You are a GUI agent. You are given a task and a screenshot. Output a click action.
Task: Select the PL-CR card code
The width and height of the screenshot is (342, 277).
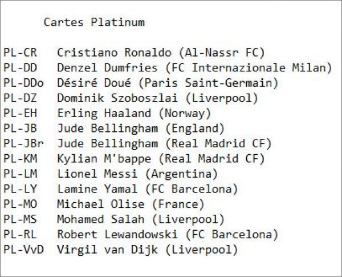[x=20, y=53]
